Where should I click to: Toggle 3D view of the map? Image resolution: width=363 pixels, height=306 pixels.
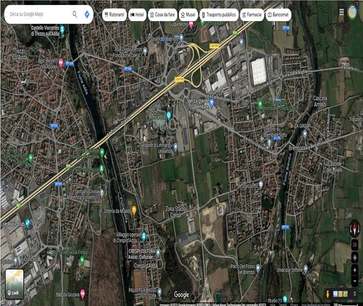(x=355, y=244)
